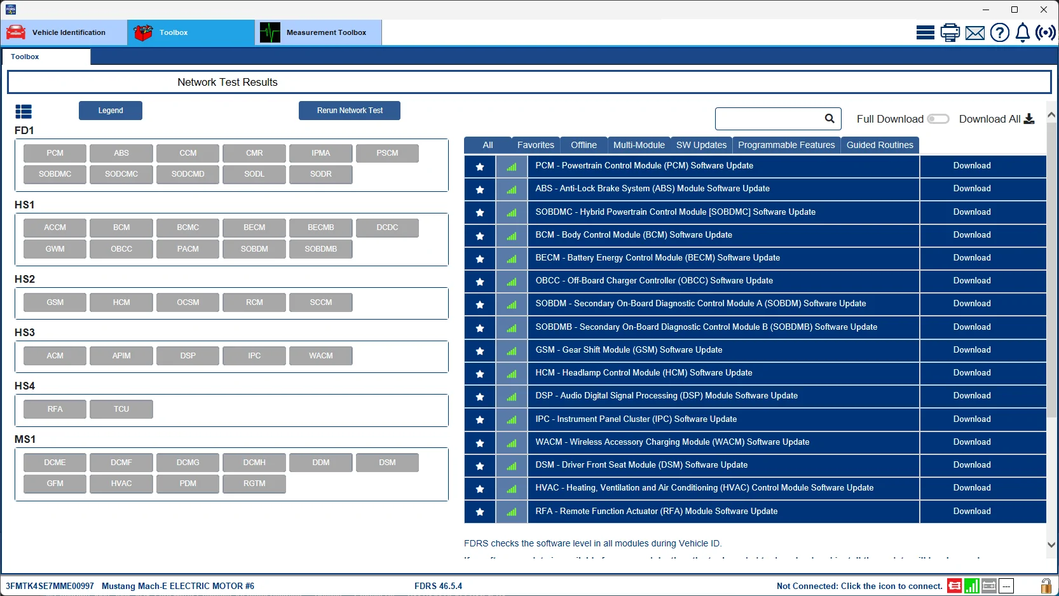The image size is (1059, 596).
Task: Select the SCCM module on HS2
Action: tap(321, 302)
